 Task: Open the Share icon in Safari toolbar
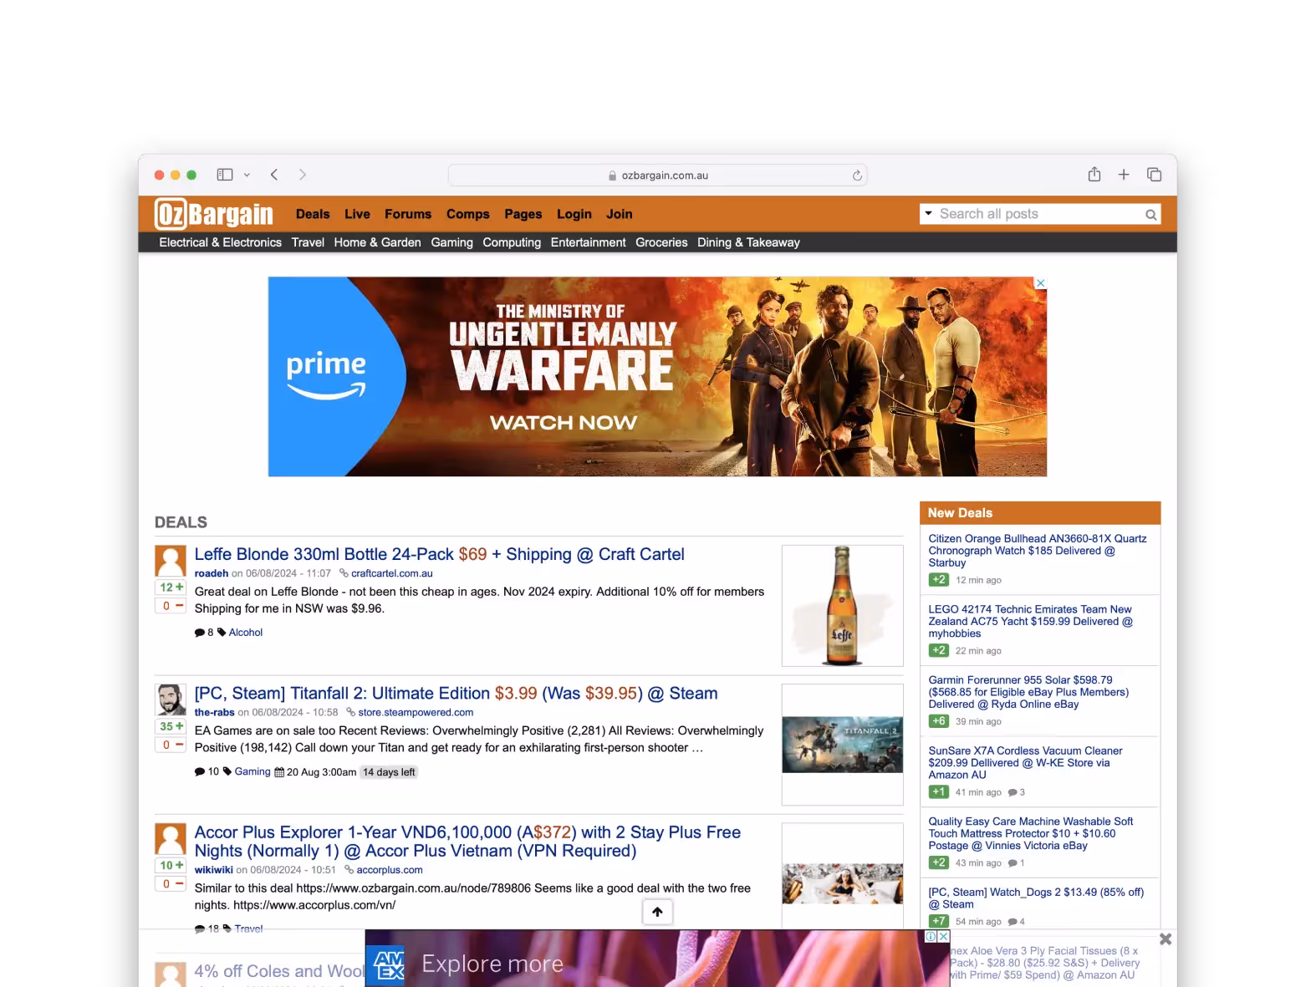point(1094,175)
